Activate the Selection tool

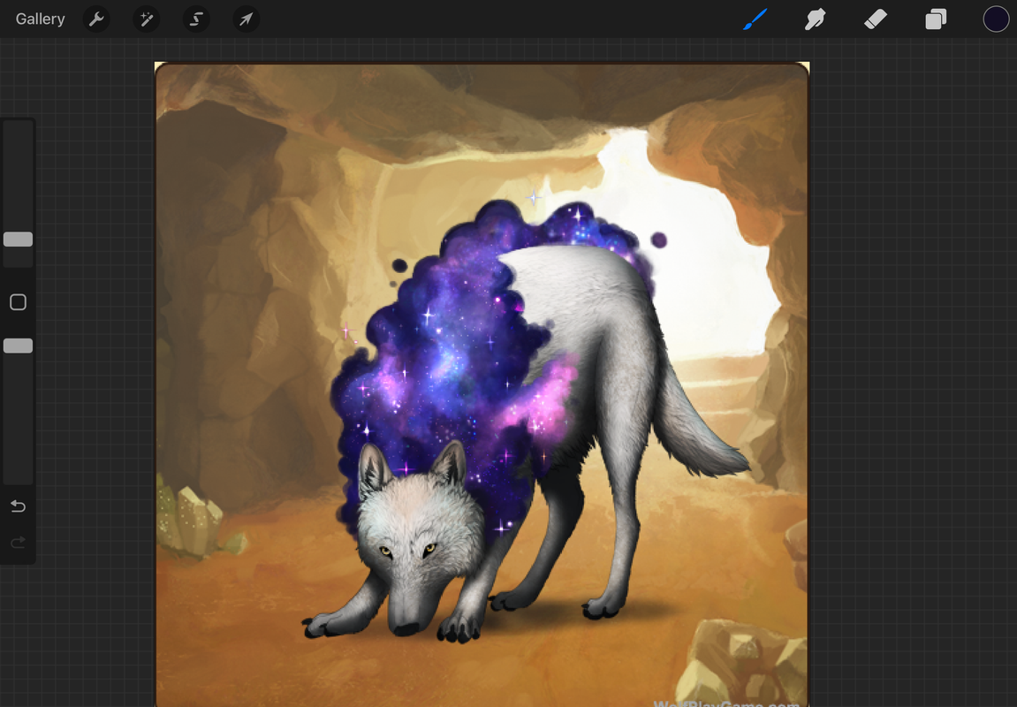(x=196, y=19)
